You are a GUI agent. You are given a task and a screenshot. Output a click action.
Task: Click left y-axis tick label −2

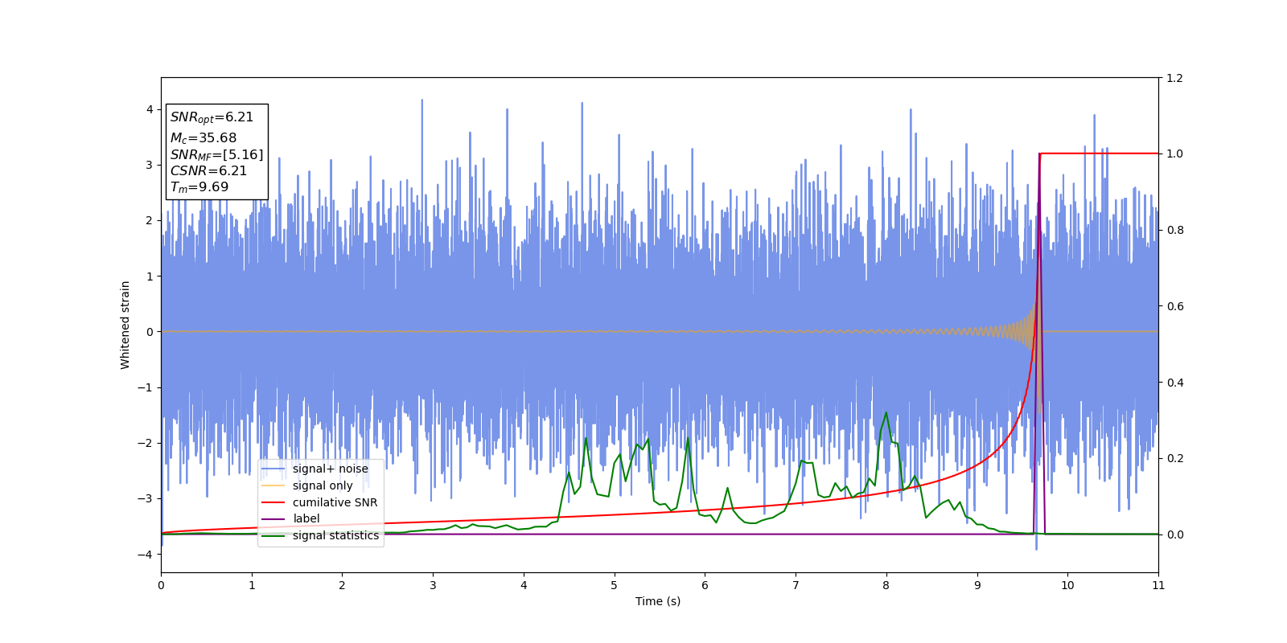point(146,443)
